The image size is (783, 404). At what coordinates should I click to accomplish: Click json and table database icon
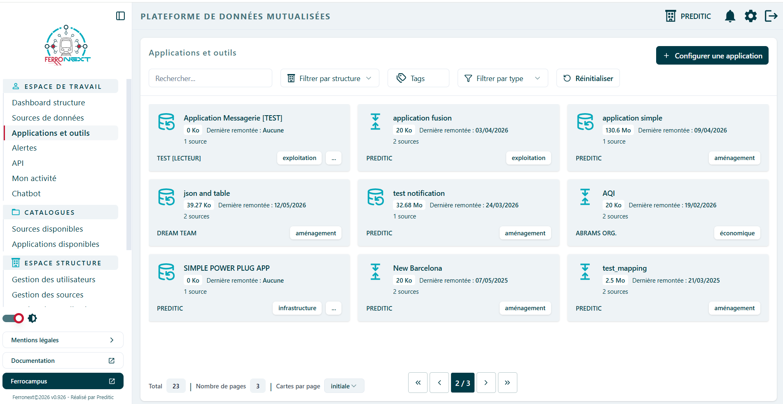coord(166,197)
